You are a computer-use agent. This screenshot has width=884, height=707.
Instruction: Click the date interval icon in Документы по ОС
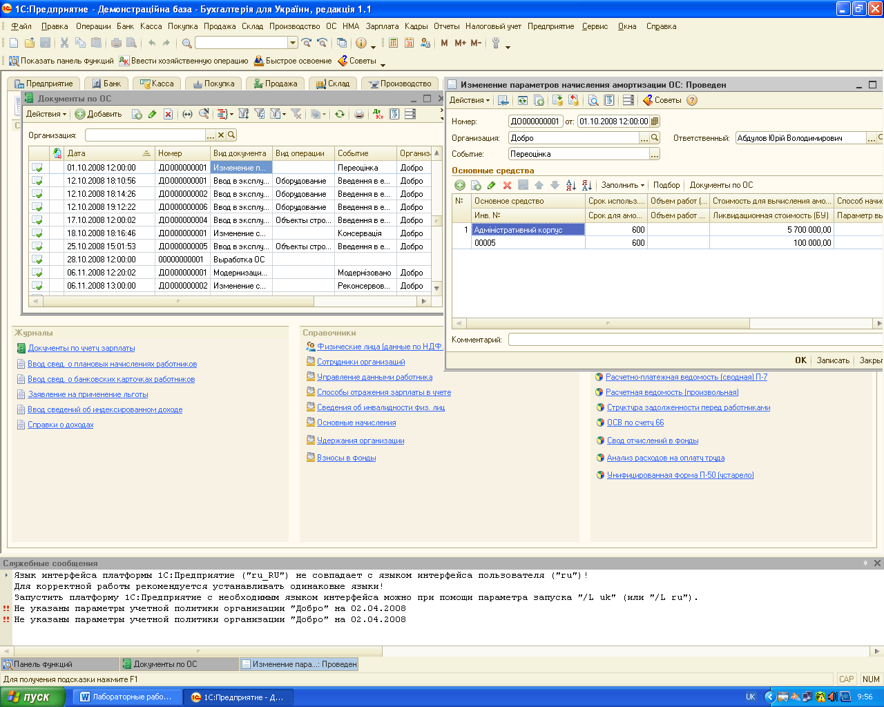pyautogui.click(x=187, y=114)
